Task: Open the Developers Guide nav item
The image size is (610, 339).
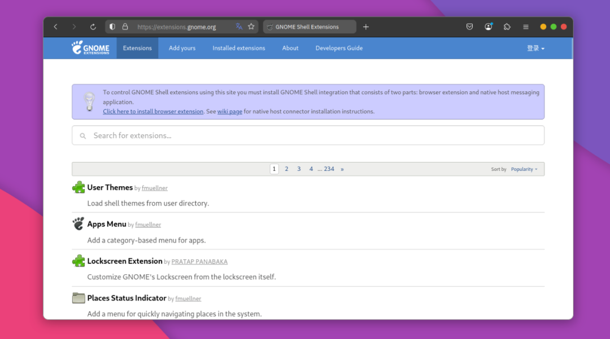Action: (339, 48)
